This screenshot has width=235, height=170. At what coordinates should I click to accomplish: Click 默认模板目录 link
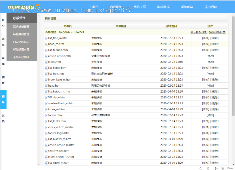[x=198, y=32]
